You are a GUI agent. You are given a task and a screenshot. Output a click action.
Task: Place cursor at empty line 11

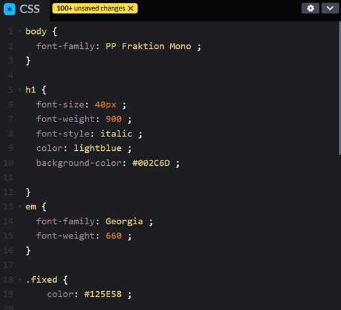tap(174, 177)
